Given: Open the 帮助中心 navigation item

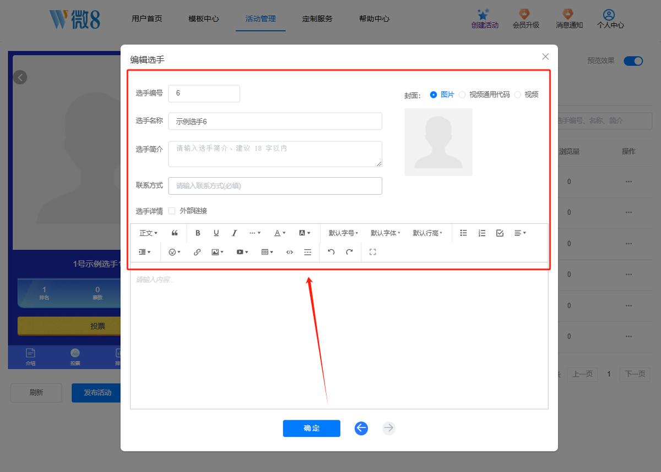Looking at the screenshot, I should (374, 19).
